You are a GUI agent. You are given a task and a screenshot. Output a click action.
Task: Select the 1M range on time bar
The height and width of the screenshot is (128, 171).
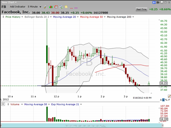[89, 126]
